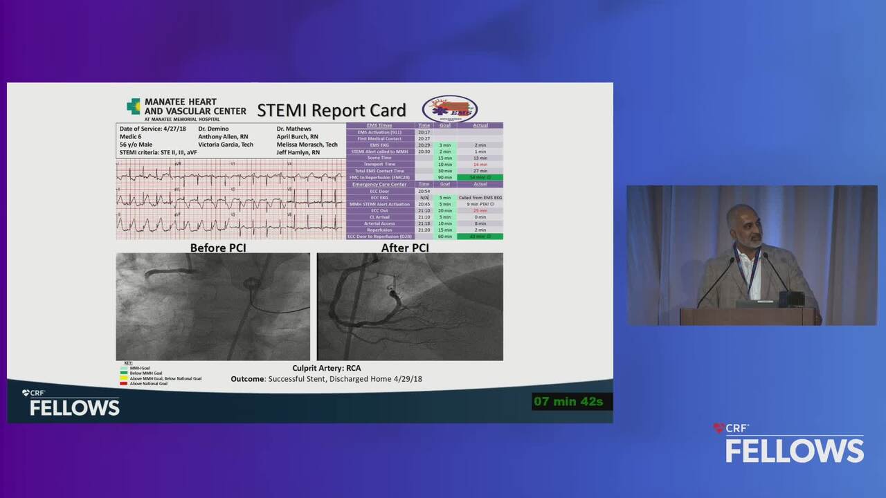Viewport: 886px width, 498px height.
Task: Click the "20:54" ECC Door time
Action: point(424,191)
